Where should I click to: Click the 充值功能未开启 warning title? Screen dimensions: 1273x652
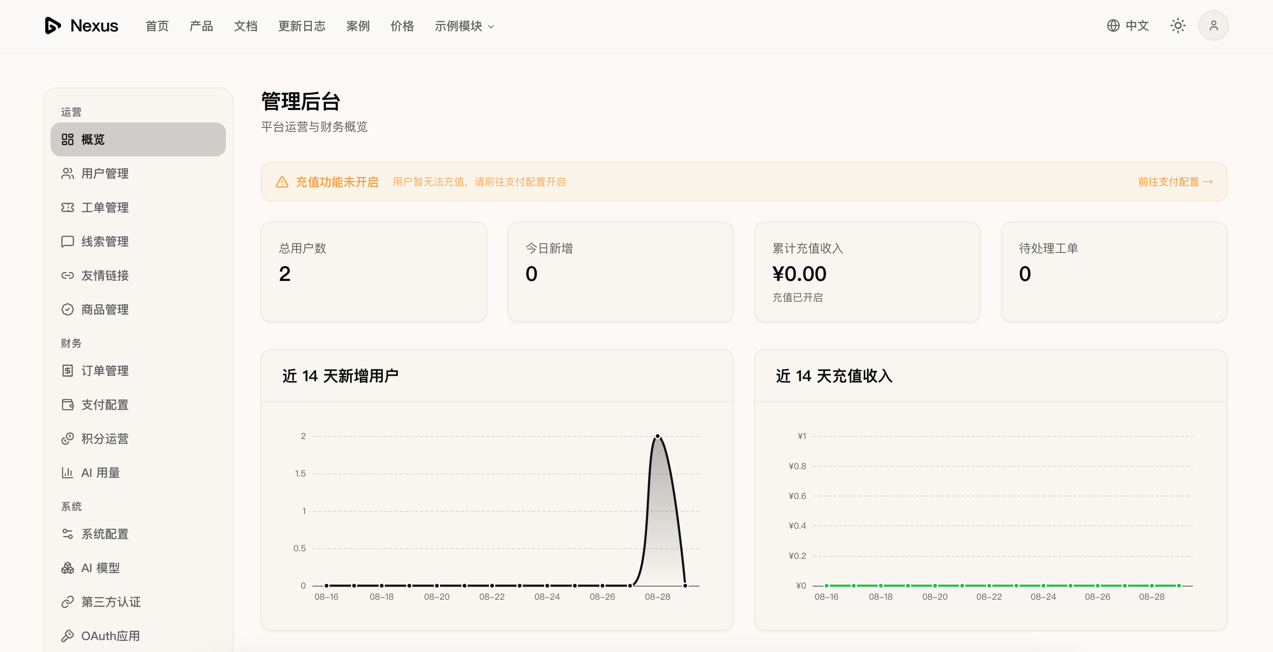coord(337,182)
